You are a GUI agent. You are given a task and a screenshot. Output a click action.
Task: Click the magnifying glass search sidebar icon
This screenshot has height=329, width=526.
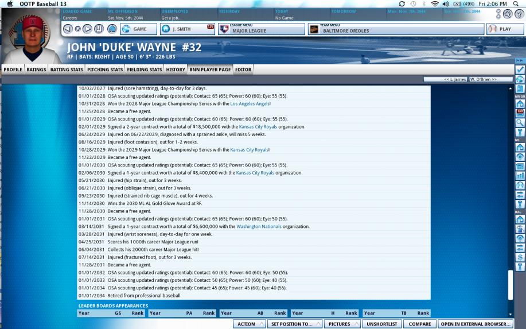520,123
